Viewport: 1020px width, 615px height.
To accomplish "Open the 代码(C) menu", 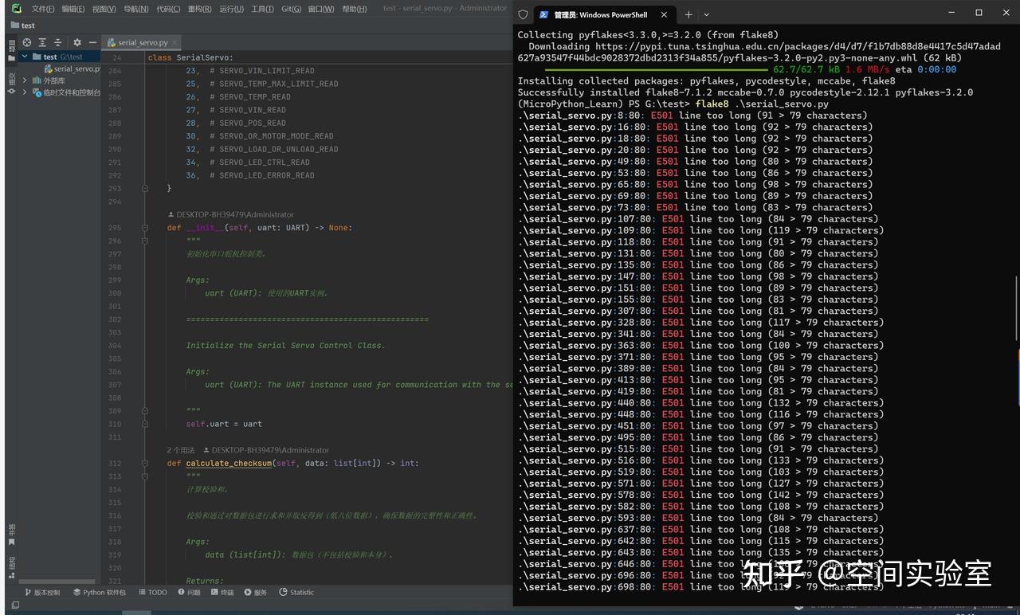I will pos(168,9).
